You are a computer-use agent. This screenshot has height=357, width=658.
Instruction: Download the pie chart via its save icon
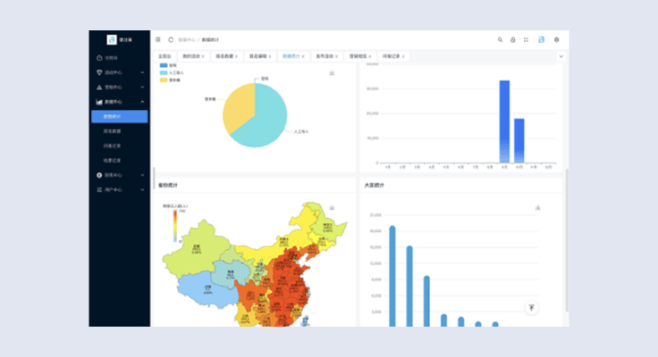(x=332, y=73)
